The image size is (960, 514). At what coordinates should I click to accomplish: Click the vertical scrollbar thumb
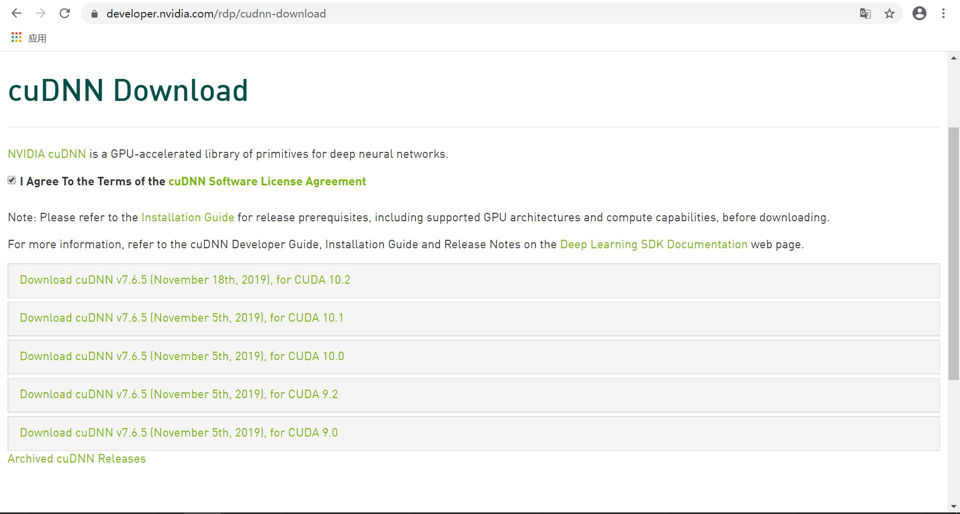click(x=953, y=254)
